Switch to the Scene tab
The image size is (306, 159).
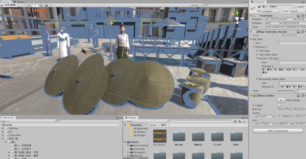[6, 2]
